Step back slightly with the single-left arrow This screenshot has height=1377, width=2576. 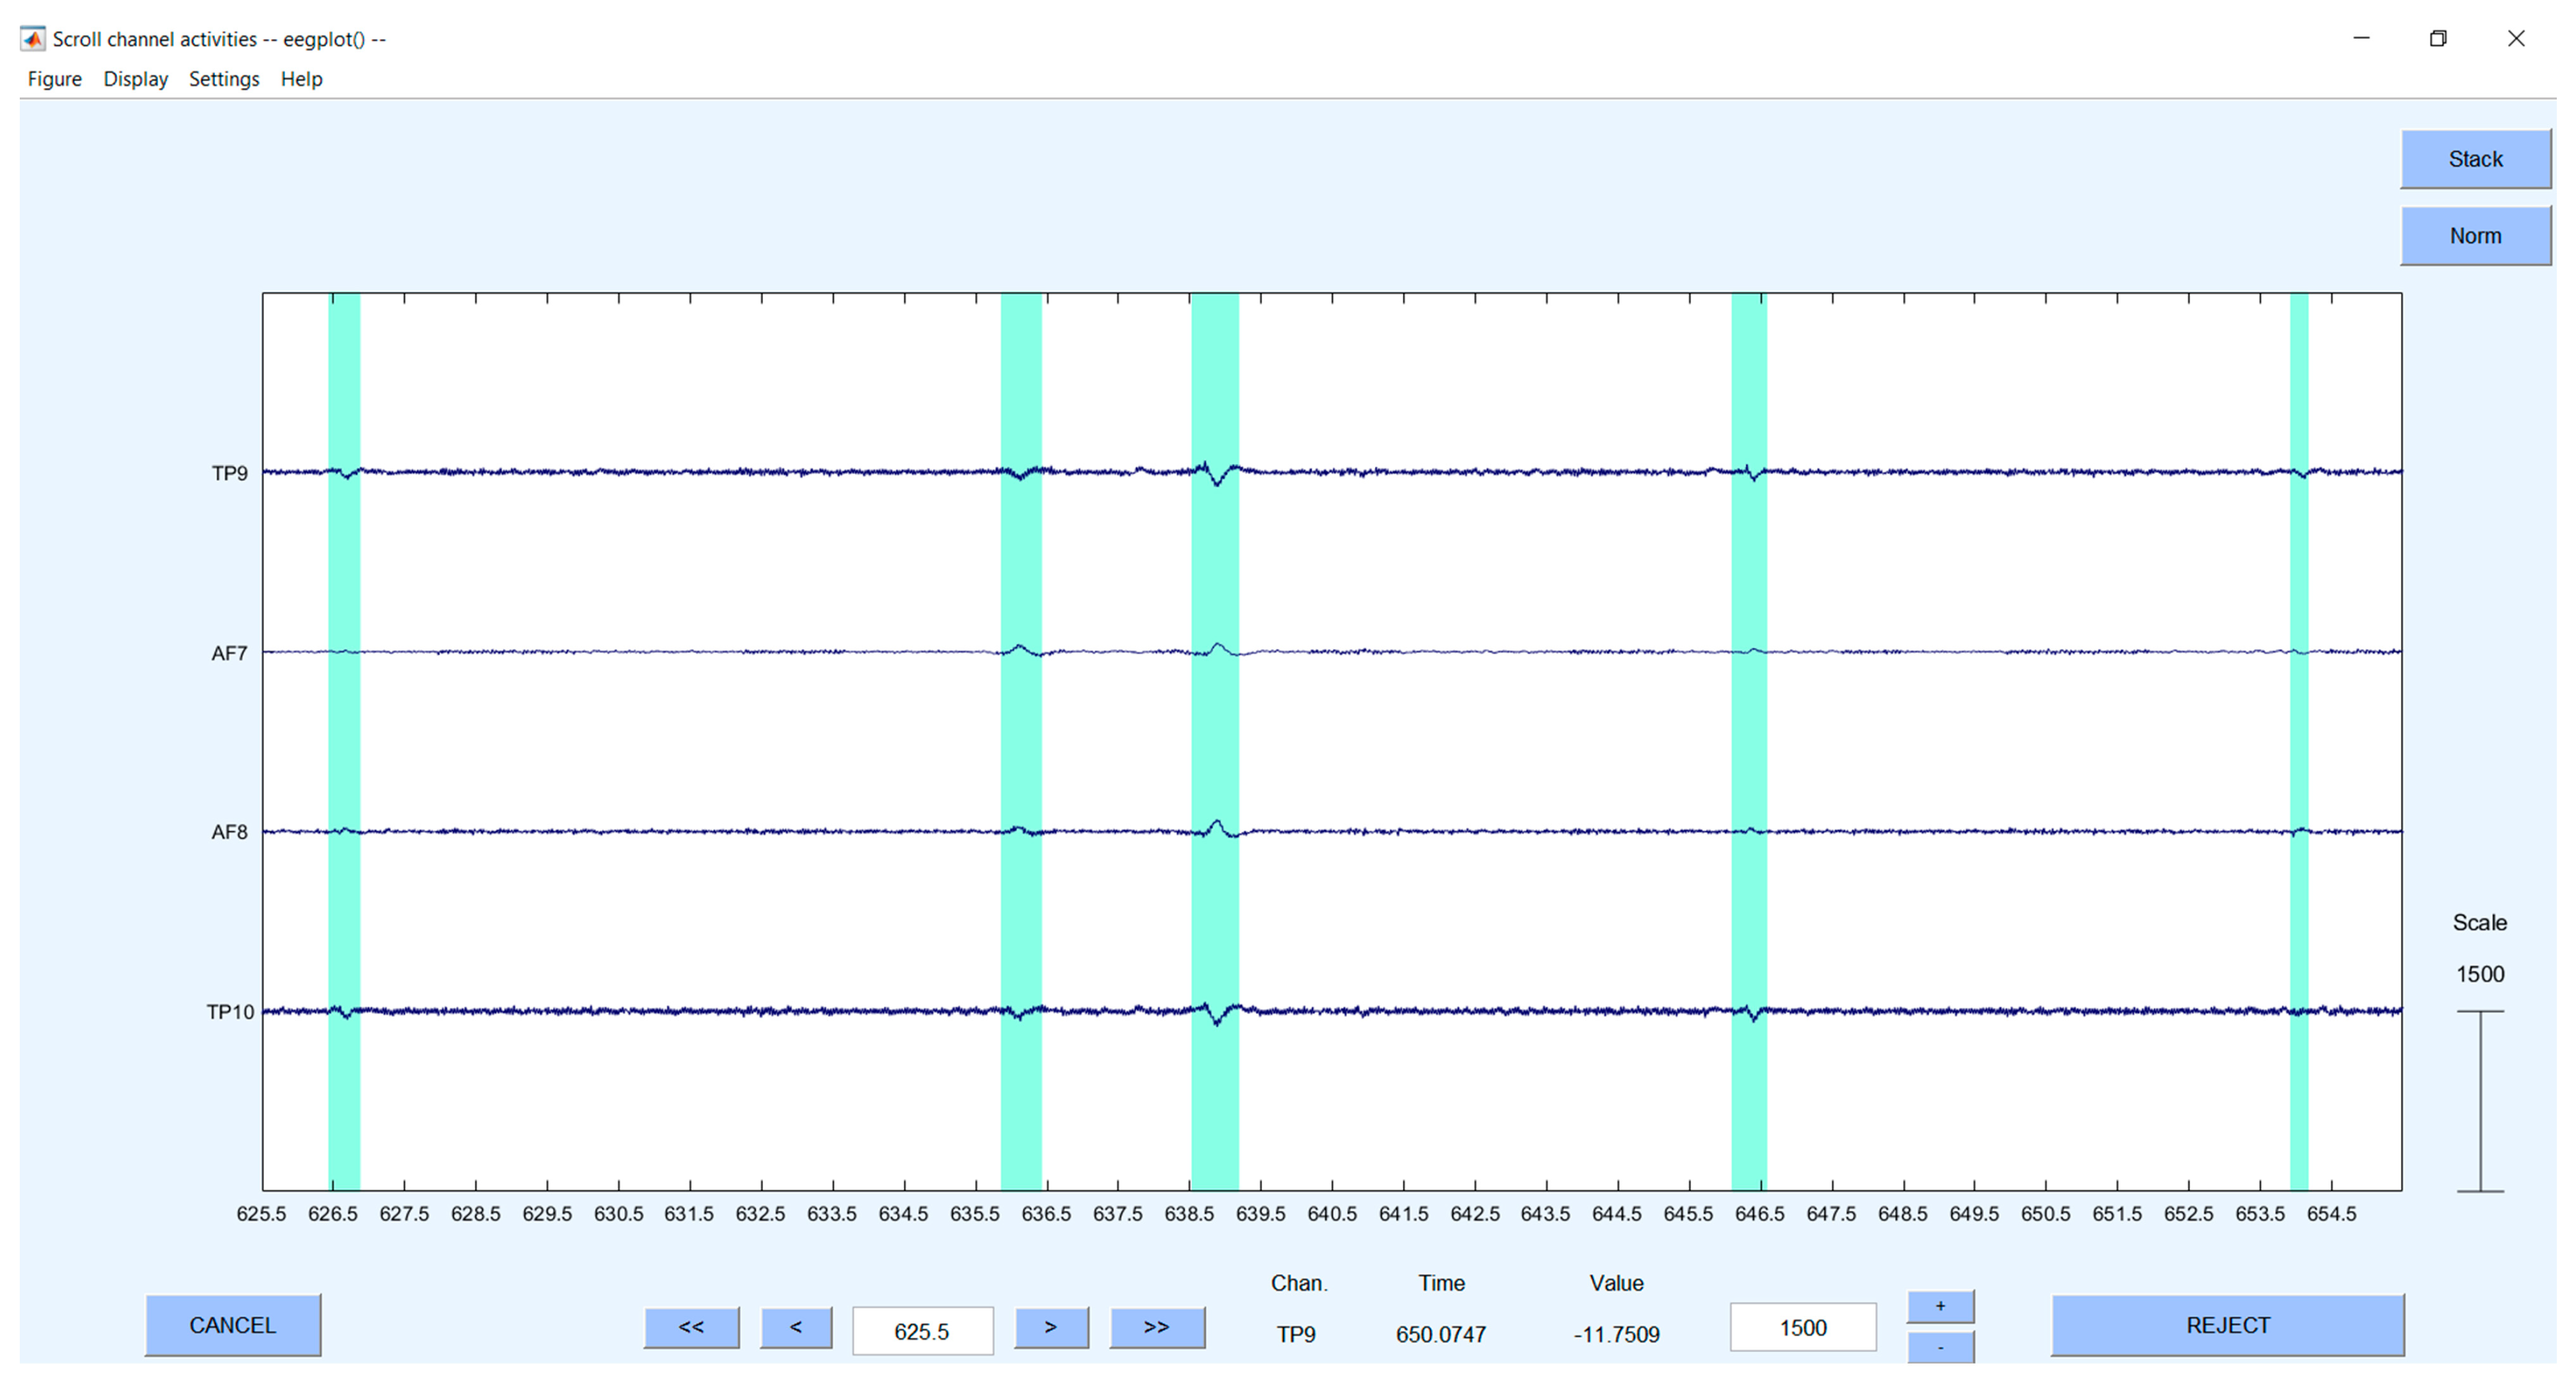[x=796, y=1327]
